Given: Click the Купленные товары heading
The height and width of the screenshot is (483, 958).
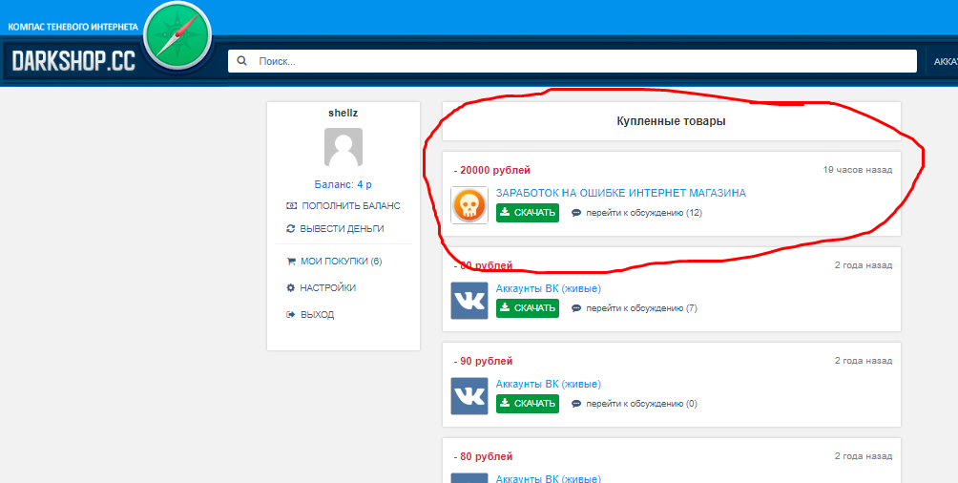Looking at the screenshot, I should pos(671,121).
